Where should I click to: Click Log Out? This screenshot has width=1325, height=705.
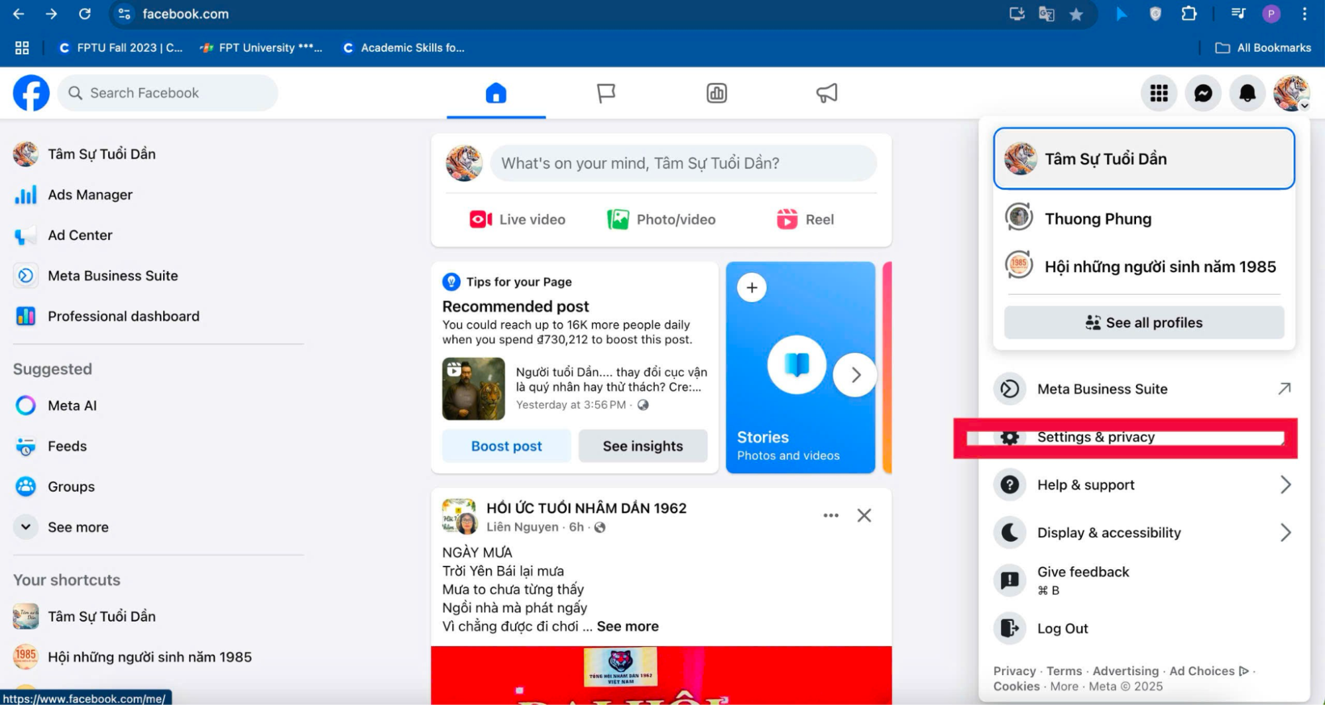pos(1143,628)
